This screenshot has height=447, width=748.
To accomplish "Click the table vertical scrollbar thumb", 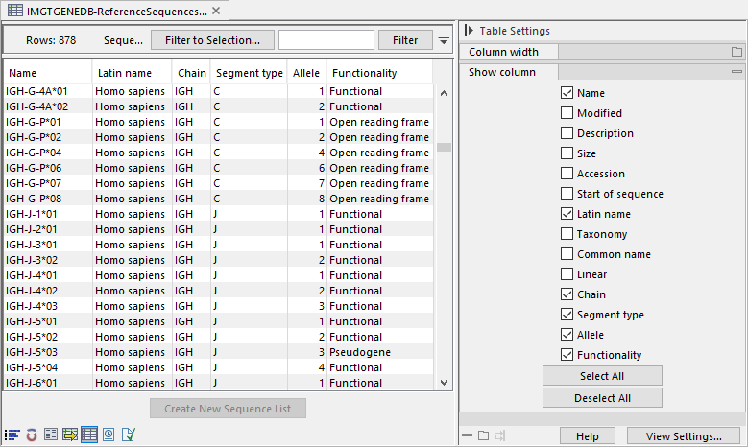I will click(x=445, y=147).
